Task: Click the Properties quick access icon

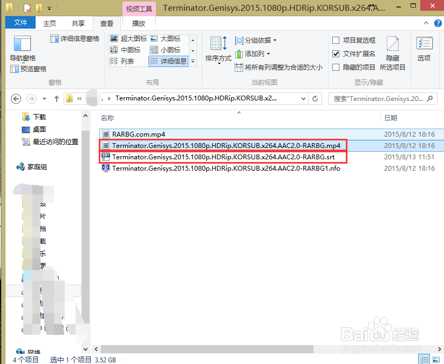Action: (x=27, y=8)
